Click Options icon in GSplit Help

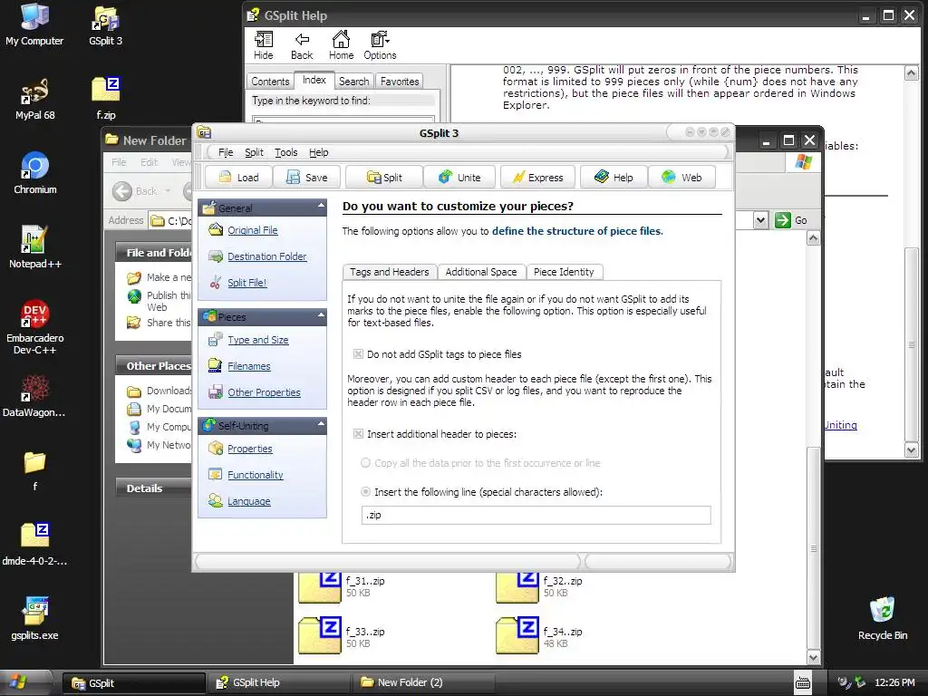click(380, 45)
